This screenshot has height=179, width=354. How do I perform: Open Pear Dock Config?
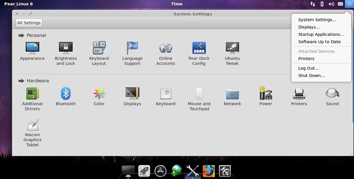[199, 54]
